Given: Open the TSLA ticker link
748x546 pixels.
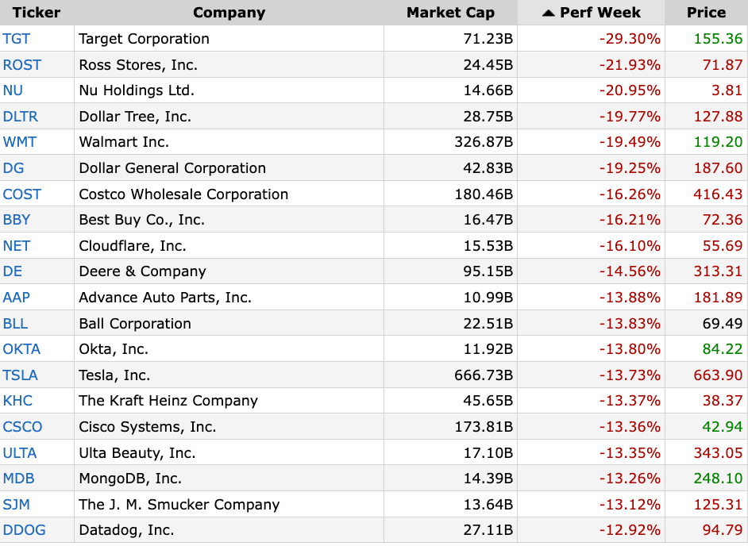Looking at the screenshot, I should (x=21, y=375).
